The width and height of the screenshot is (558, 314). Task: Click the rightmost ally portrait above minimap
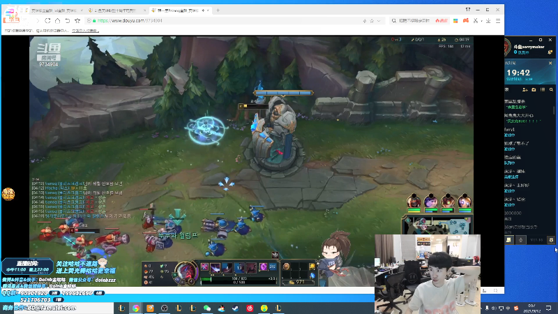coord(465,201)
